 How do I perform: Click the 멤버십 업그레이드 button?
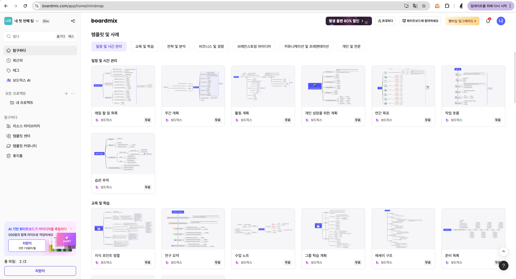462,21
